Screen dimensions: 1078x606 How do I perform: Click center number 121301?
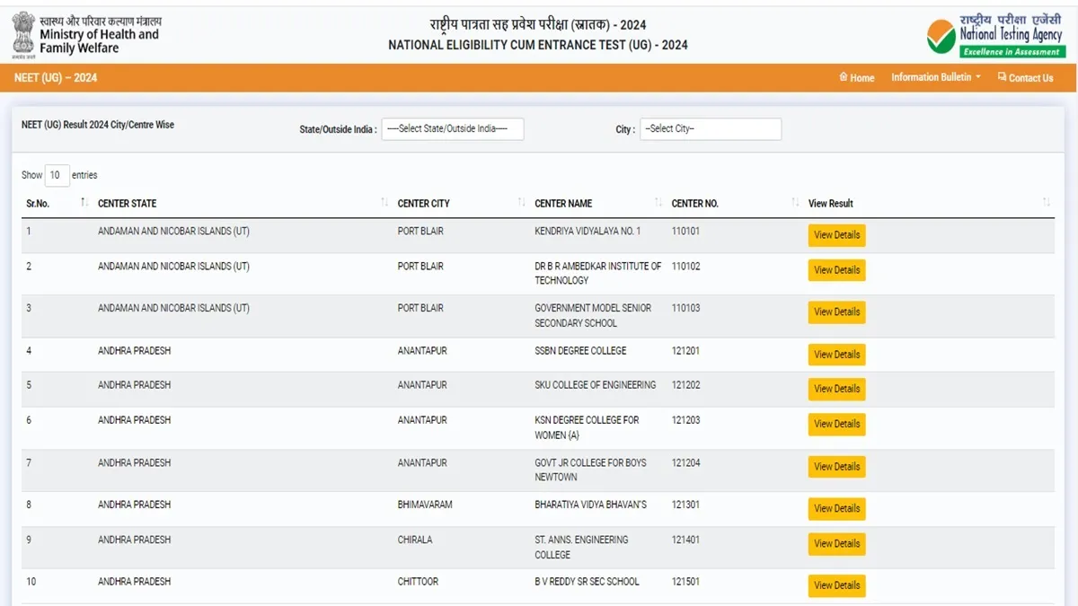click(x=685, y=505)
